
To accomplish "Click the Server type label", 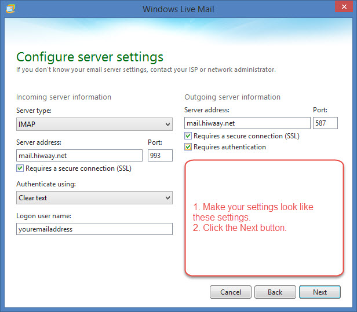I will point(34,111).
